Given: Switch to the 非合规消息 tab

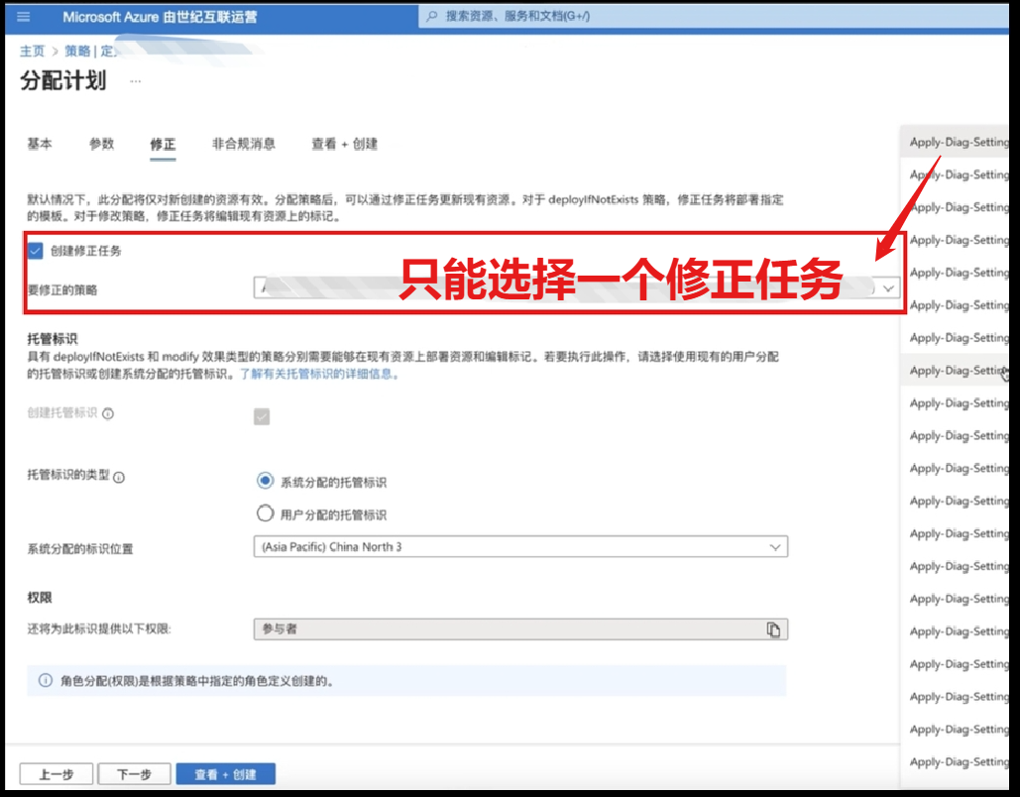Looking at the screenshot, I should point(243,144).
